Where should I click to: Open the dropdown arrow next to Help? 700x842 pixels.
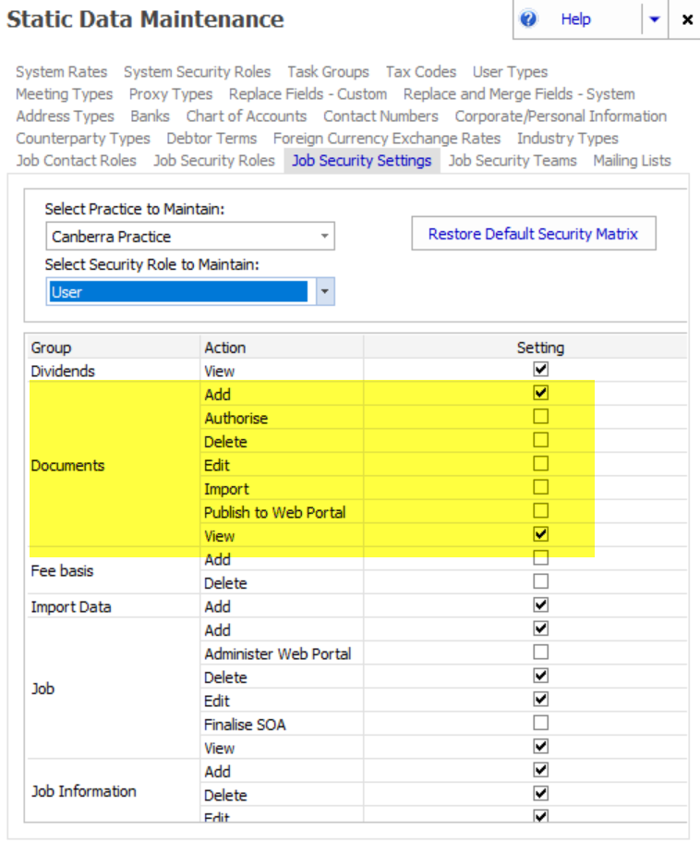[x=655, y=19]
